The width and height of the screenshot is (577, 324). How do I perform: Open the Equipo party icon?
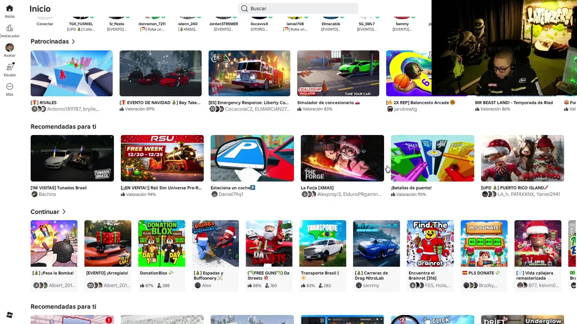click(9, 67)
